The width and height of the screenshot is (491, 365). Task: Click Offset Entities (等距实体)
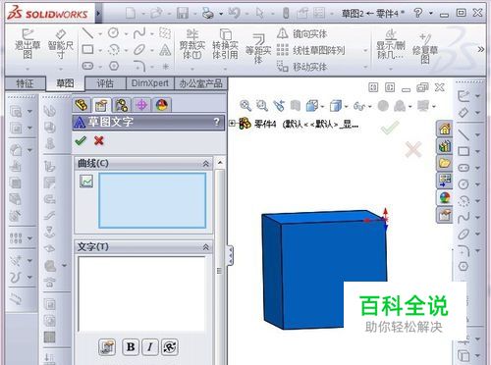tap(258, 47)
